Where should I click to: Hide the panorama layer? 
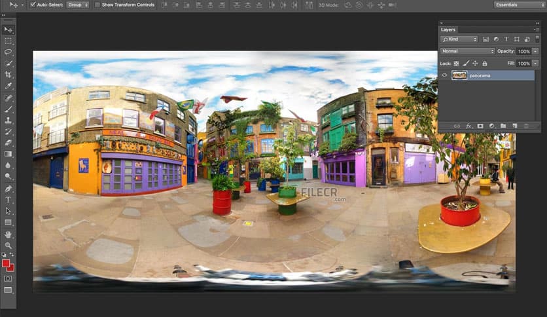(x=444, y=75)
